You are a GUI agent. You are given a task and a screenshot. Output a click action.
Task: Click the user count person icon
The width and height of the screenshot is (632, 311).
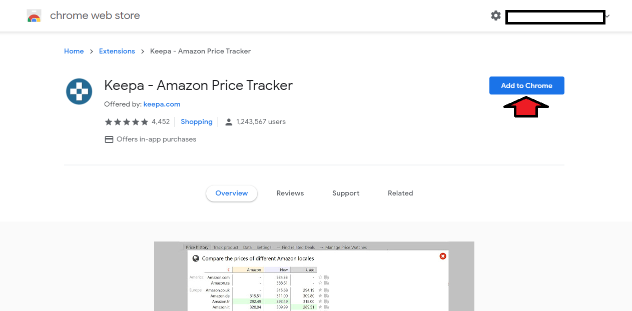[229, 122]
